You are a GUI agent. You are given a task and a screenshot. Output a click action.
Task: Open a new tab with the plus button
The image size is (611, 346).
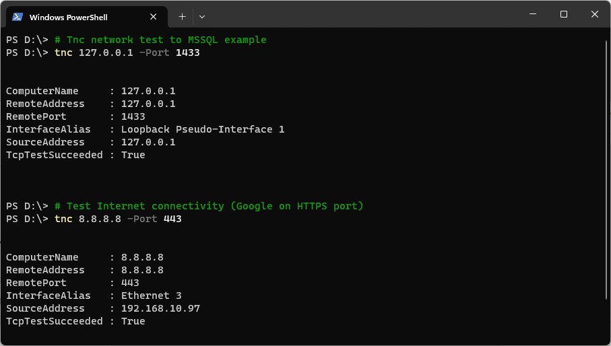[x=182, y=16]
